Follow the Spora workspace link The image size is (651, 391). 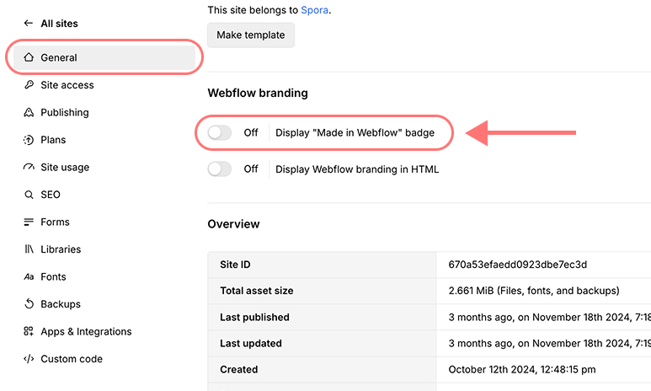pyautogui.click(x=314, y=10)
